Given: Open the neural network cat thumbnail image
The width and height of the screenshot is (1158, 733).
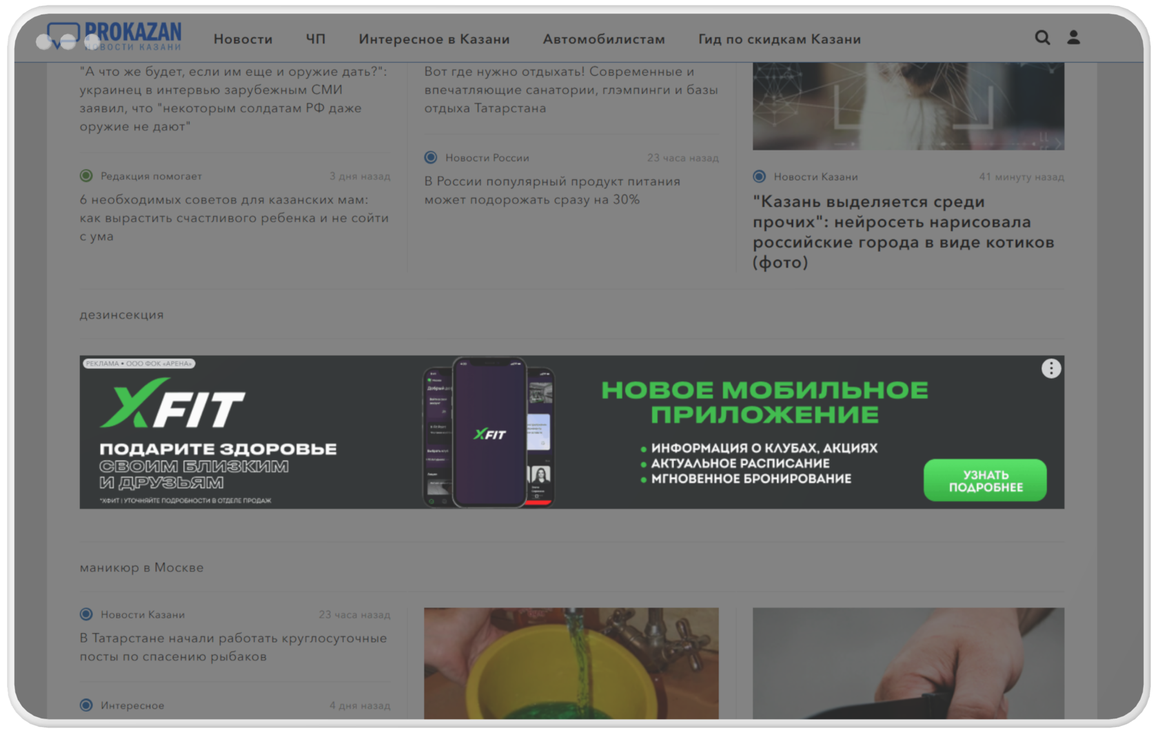Looking at the screenshot, I should point(908,106).
